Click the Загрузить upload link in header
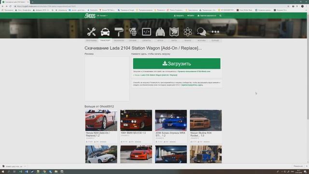The height and width of the screenshot is (174, 309). 179,15
